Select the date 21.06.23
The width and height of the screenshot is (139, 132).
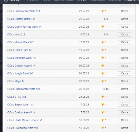[x=84, y=97]
